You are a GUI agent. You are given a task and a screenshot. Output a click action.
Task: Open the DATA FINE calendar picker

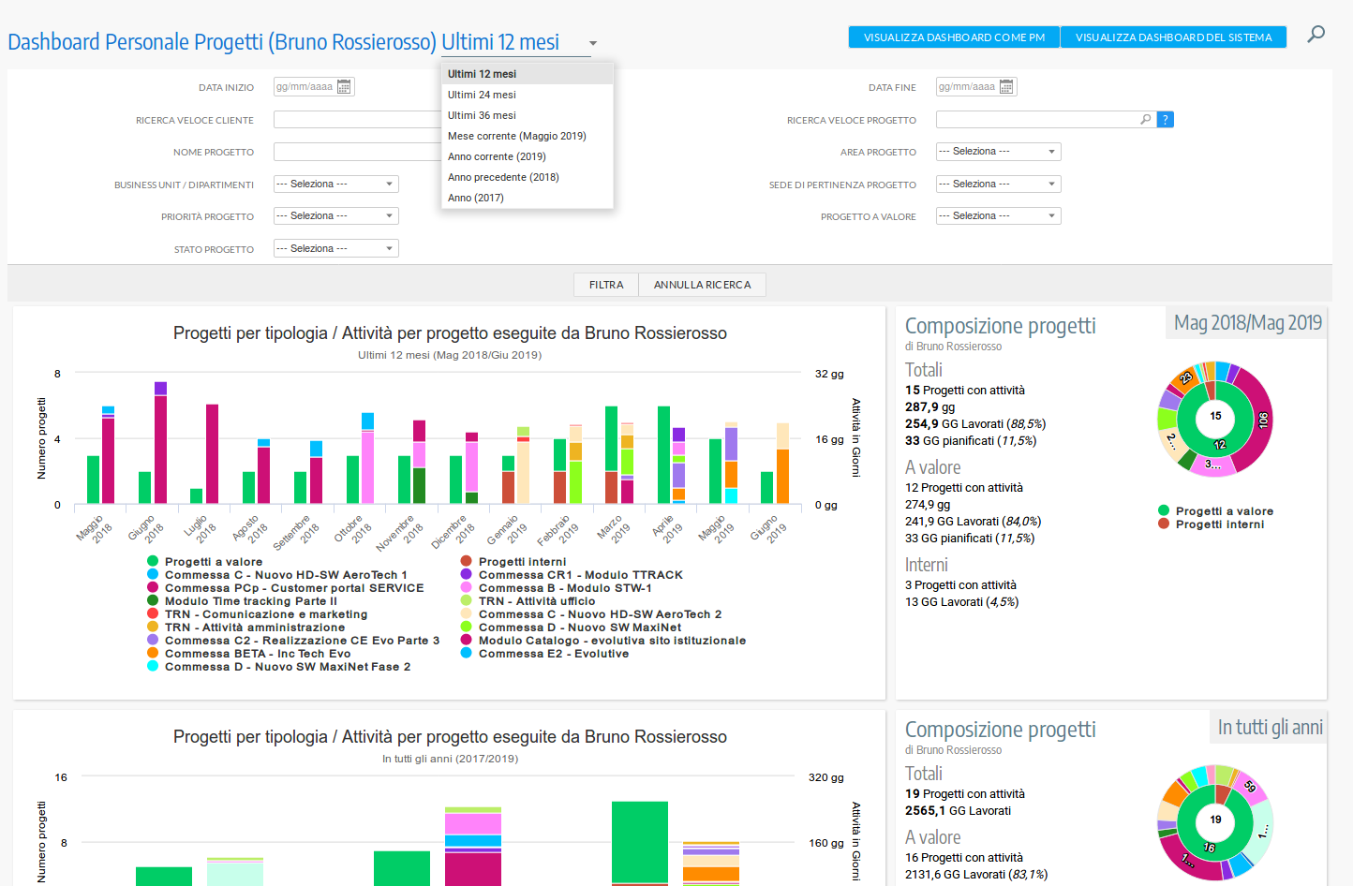pyautogui.click(x=1007, y=86)
